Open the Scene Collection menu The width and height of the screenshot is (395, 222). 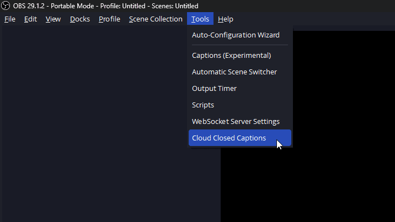[156, 19]
